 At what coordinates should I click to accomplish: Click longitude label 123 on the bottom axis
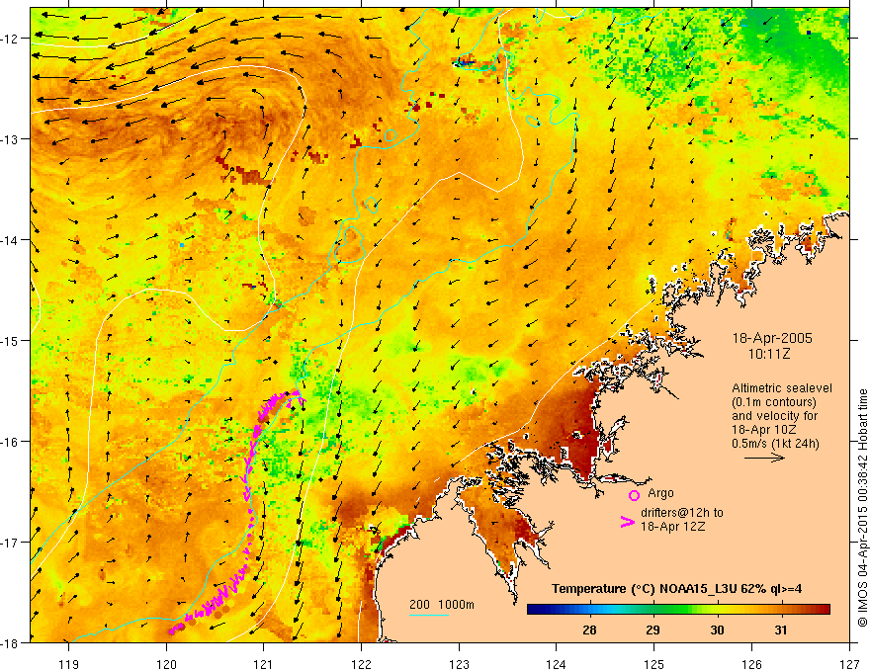point(459,664)
